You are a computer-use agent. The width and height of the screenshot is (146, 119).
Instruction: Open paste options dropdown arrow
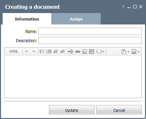coord(128,52)
